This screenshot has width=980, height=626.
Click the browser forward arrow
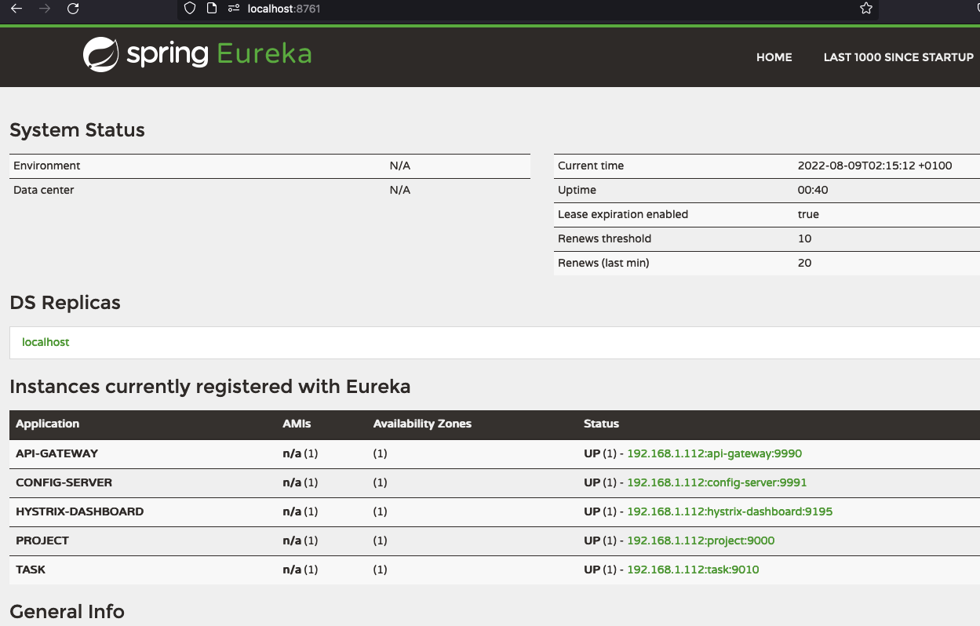click(45, 9)
